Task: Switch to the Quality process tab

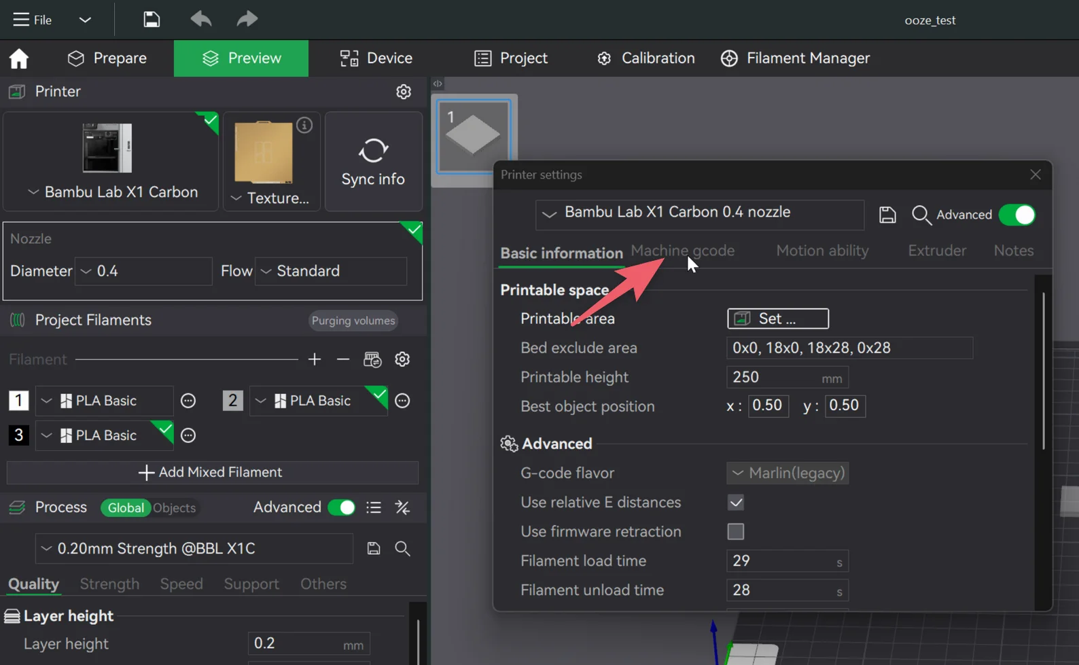Action: coord(33,584)
